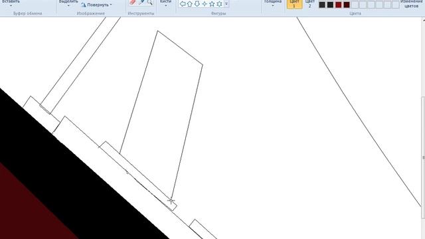Screen dimensions: 425x239
Task: Open the Кисти brushes dropdown
Action: click(165, 3)
